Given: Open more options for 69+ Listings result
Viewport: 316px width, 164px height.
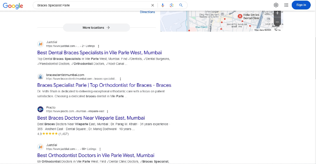Looking at the screenshot, I should (x=100, y=149).
